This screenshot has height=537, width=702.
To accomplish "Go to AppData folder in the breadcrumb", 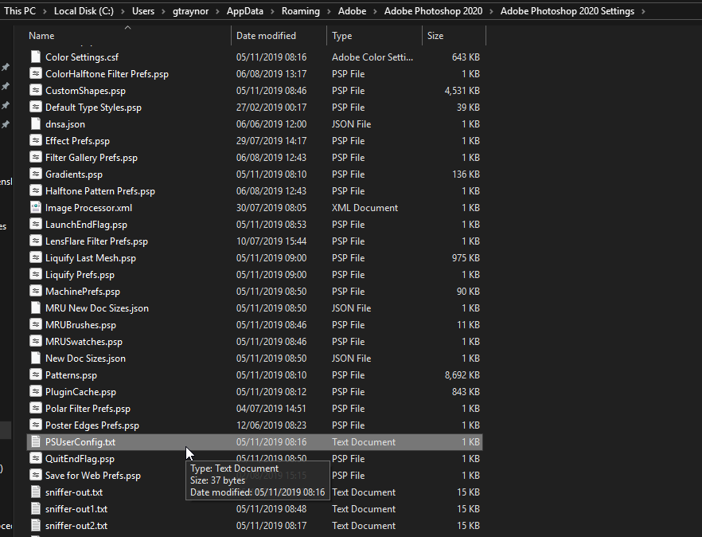I will [245, 11].
